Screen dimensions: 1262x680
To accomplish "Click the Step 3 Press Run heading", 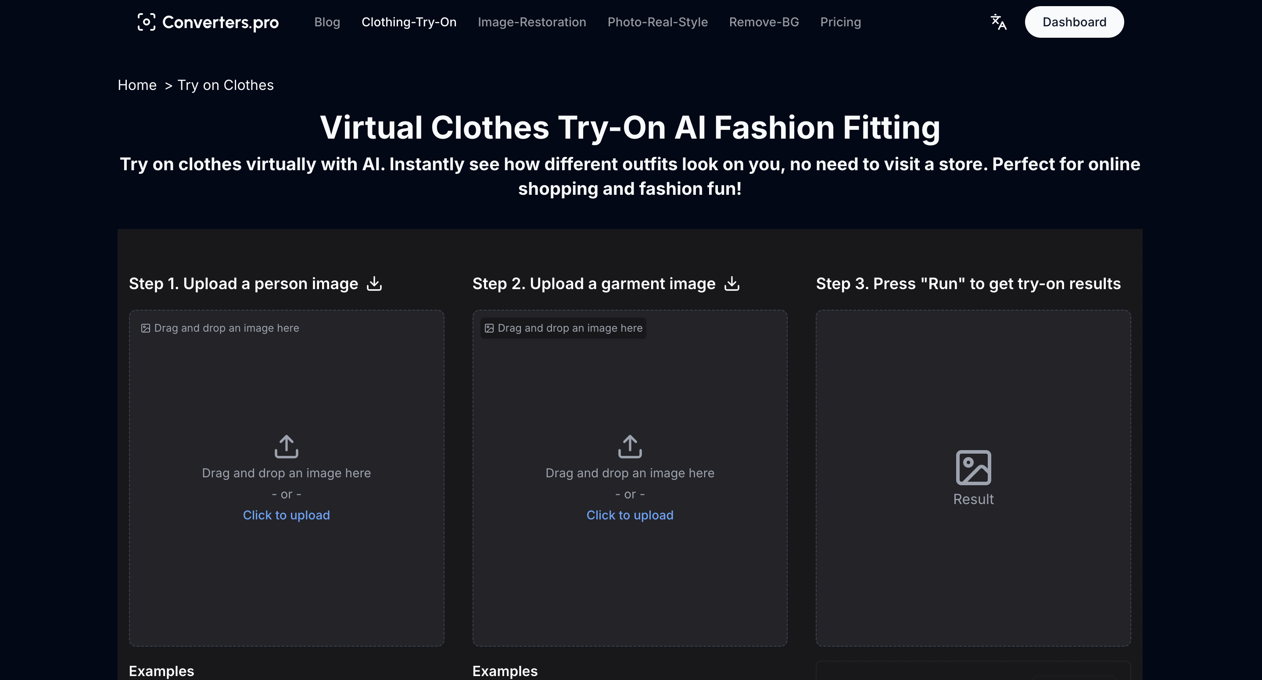I will 968,284.
